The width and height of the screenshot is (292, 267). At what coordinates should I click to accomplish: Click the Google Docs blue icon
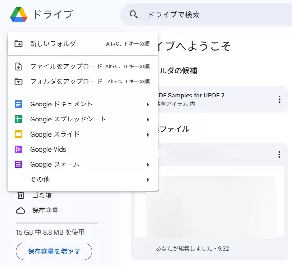click(18, 104)
